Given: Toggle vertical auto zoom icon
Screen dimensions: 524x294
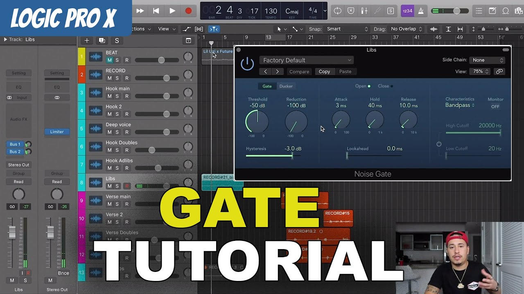Looking at the screenshot, I should tap(448, 29).
